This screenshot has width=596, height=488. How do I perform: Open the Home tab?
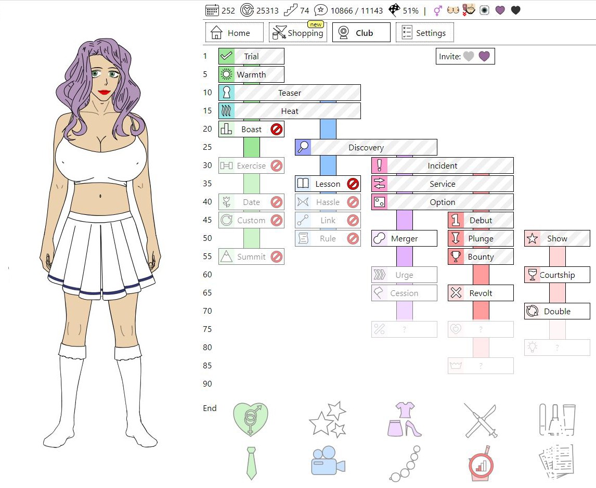(x=234, y=33)
